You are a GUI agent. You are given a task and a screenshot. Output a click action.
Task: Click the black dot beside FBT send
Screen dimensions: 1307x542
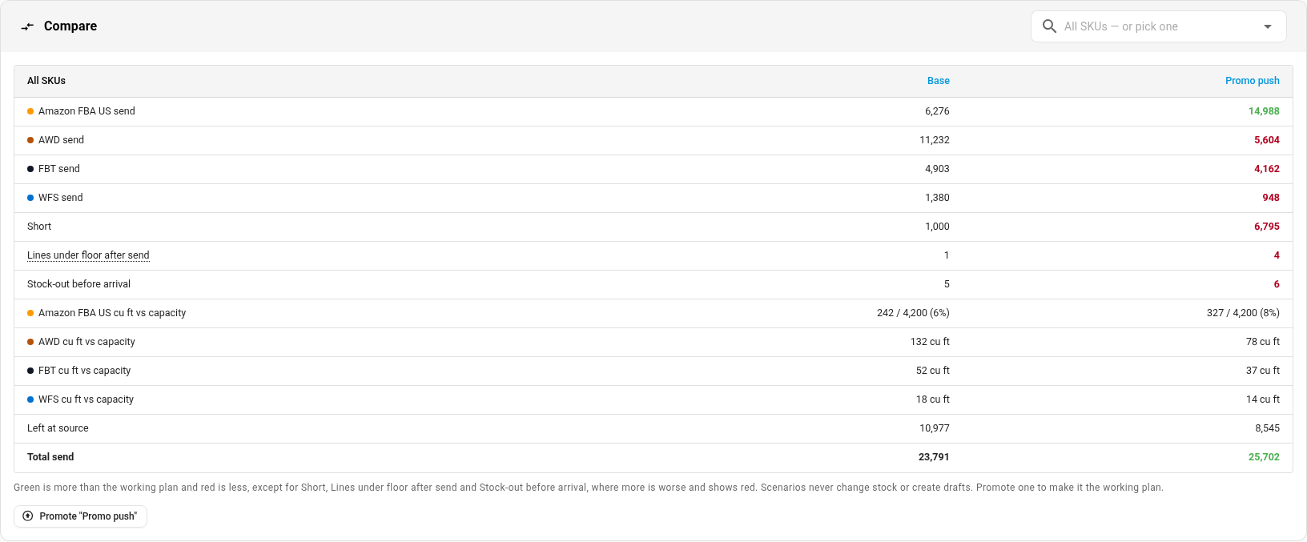30,169
